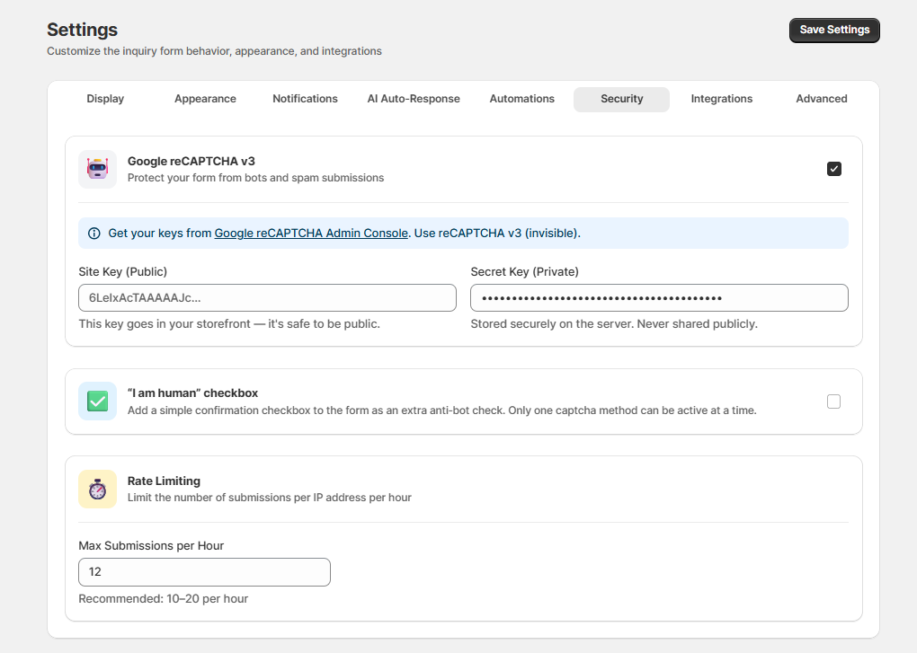Select the Automations tab
The image size is (917, 653).
[x=521, y=99]
